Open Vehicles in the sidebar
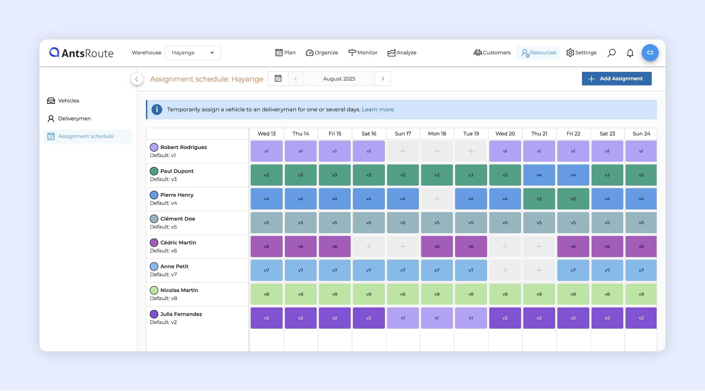This screenshot has height=391, width=705. coord(68,101)
